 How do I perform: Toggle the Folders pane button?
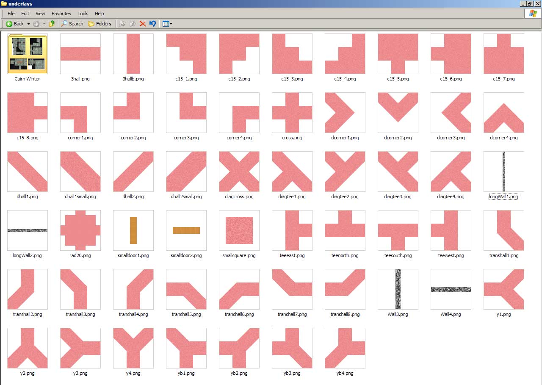pyautogui.click(x=100, y=24)
